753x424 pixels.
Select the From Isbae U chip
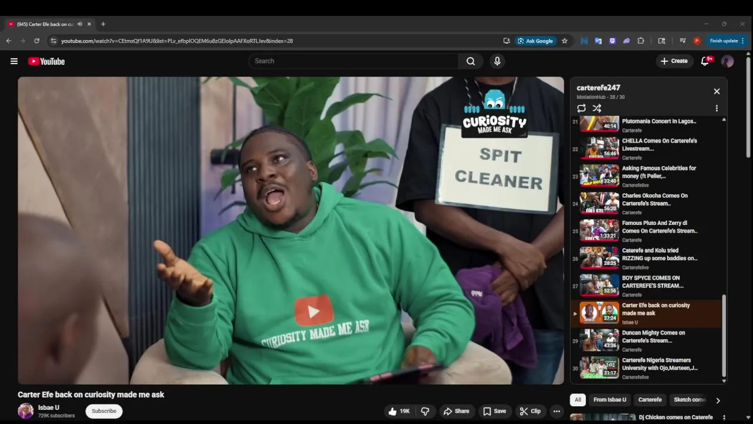click(x=610, y=400)
